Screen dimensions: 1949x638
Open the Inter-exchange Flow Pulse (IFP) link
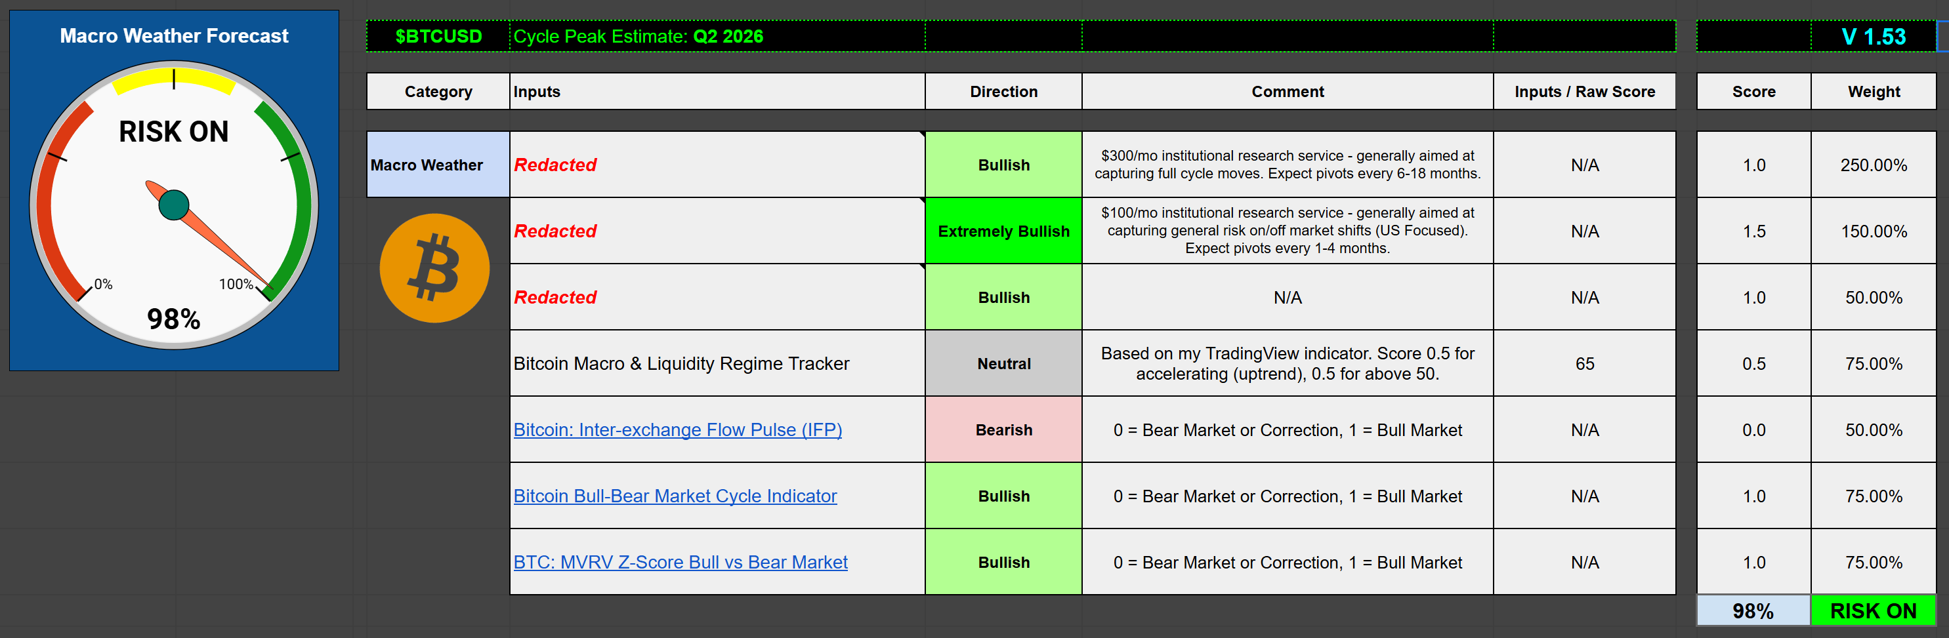677,429
